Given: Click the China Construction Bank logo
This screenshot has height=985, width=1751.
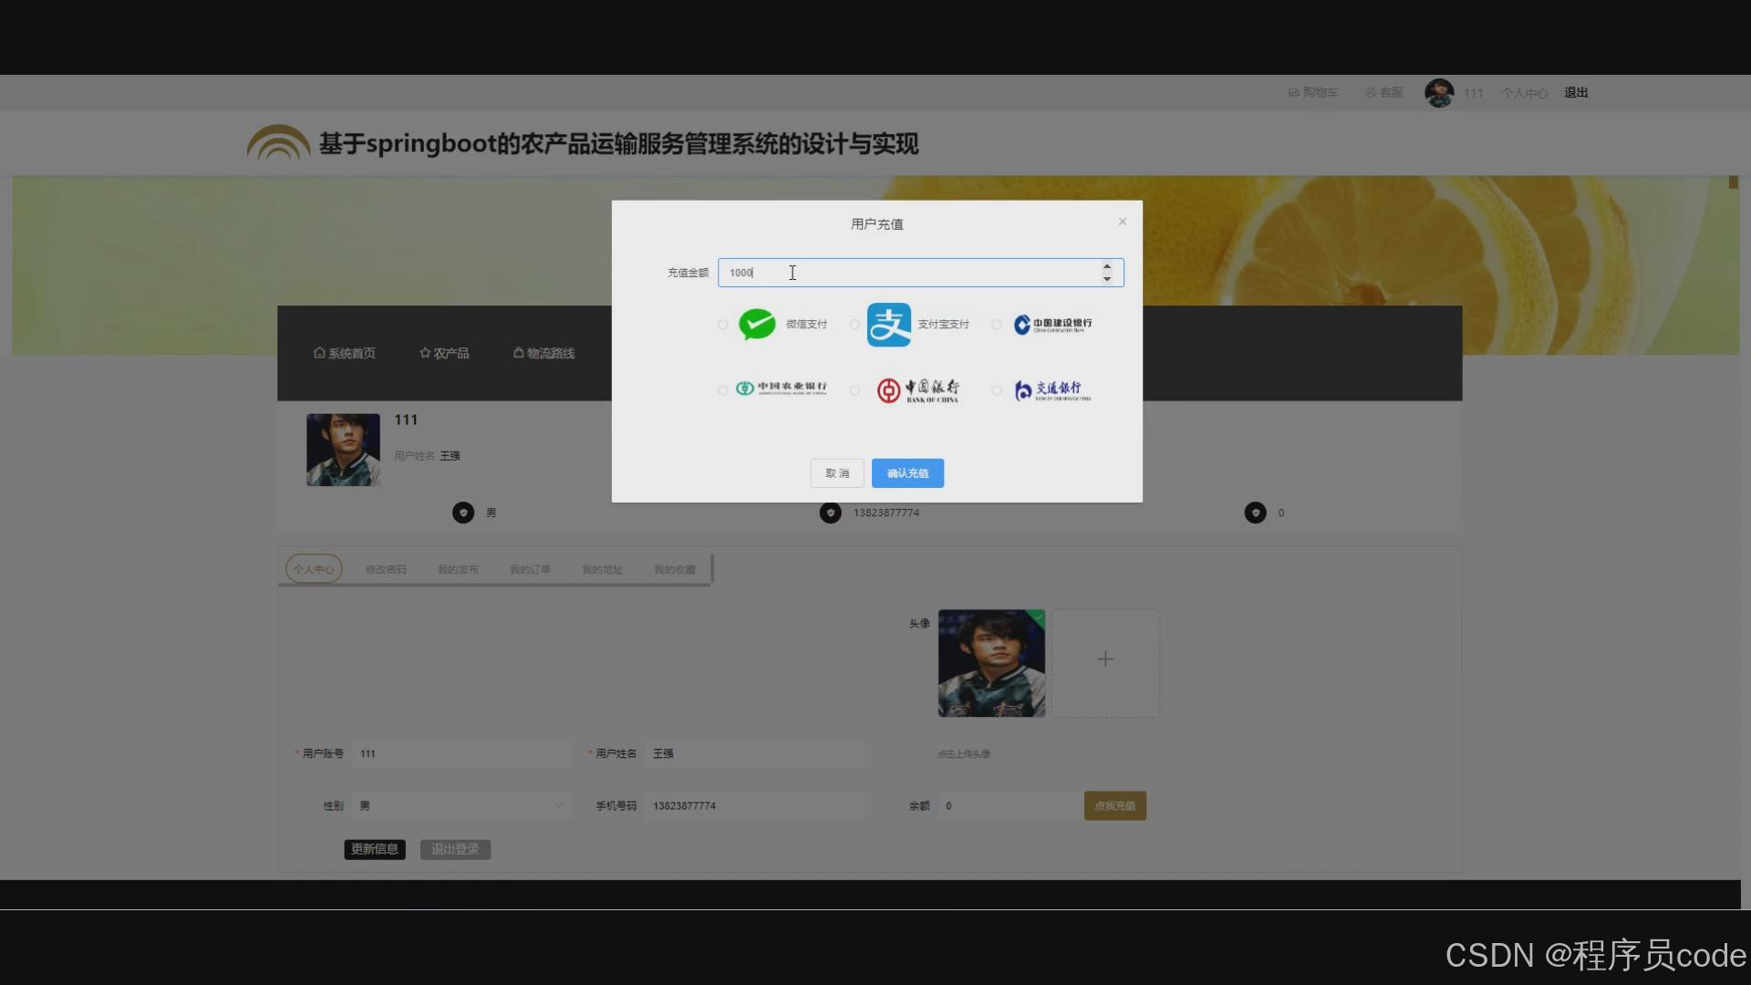Looking at the screenshot, I should [1052, 325].
